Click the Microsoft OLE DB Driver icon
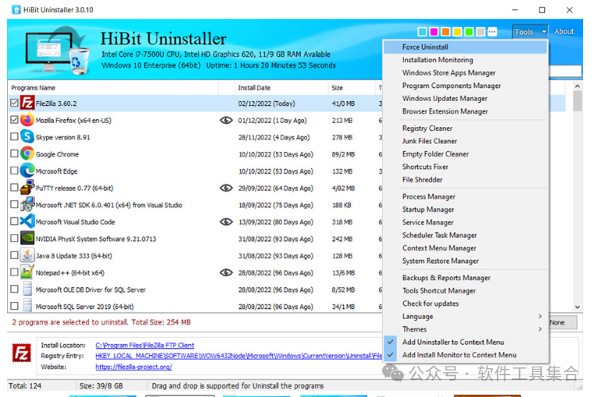Viewport: 598px width, 397px height. click(x=27, y=290)
